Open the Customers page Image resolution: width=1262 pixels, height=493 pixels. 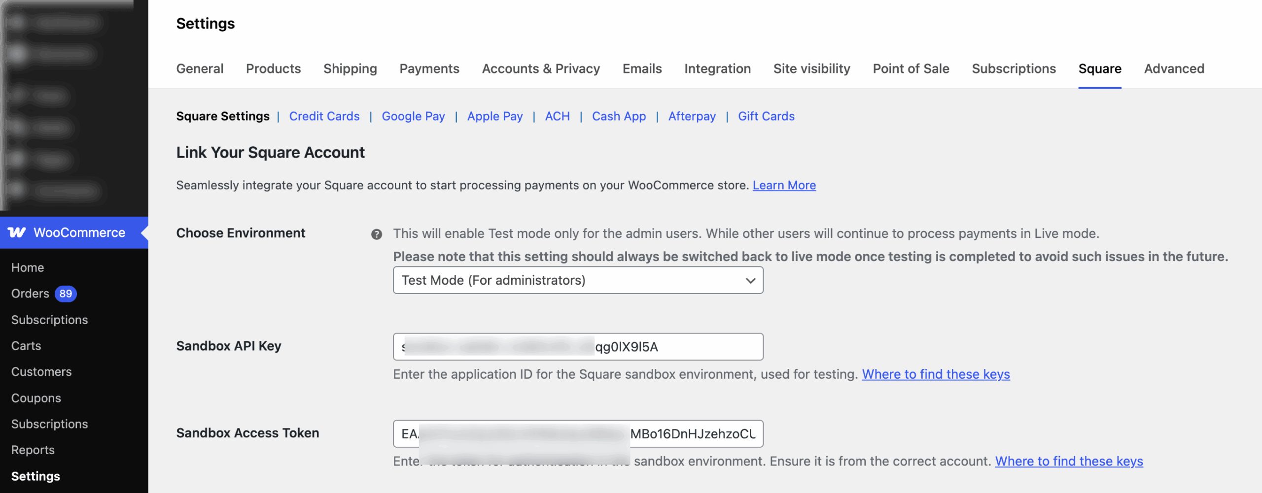[x=41, y=372]
